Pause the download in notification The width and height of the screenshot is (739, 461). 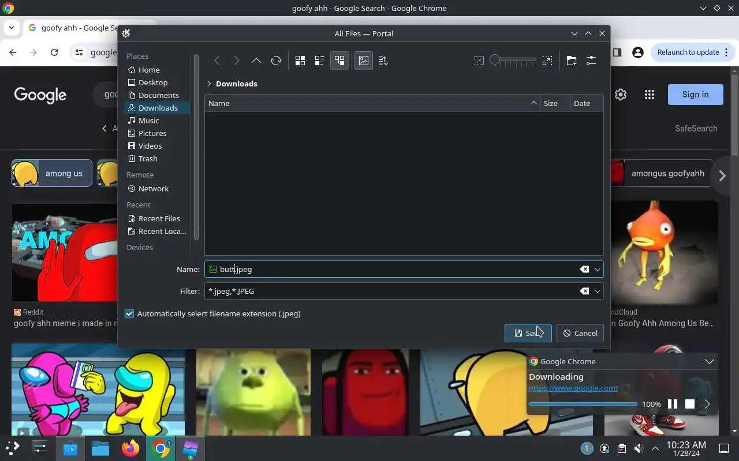pyautogui.click(x=673, y=404)
